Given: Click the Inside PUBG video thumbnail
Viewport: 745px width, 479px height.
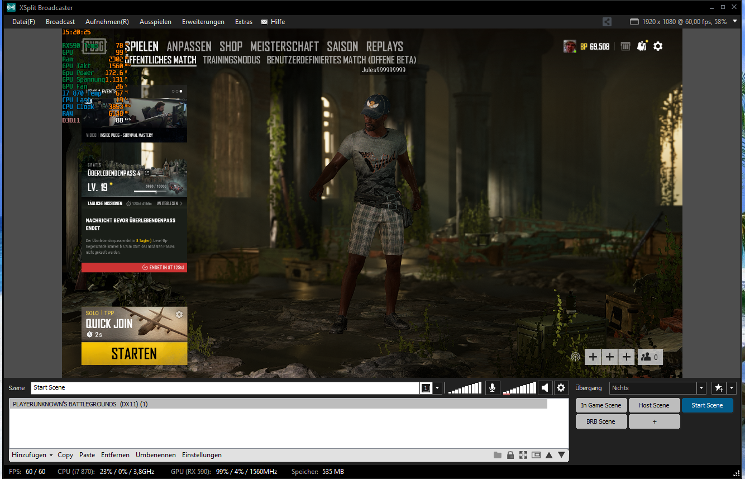Looking at the screenshot, I should [134, 114].
